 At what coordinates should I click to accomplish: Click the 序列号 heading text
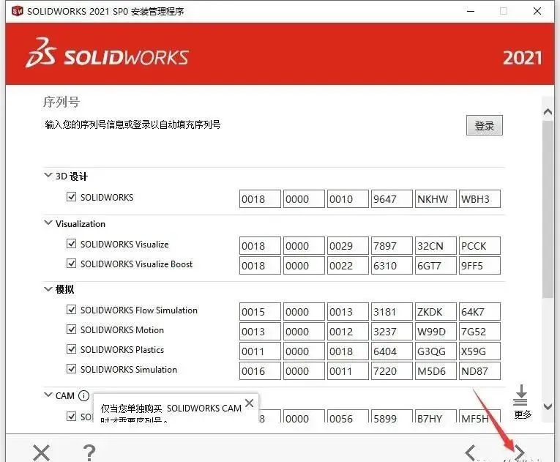[x=61, y=102]
